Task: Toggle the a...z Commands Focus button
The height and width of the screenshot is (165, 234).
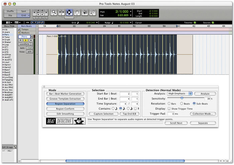Action: click(34, 22)
